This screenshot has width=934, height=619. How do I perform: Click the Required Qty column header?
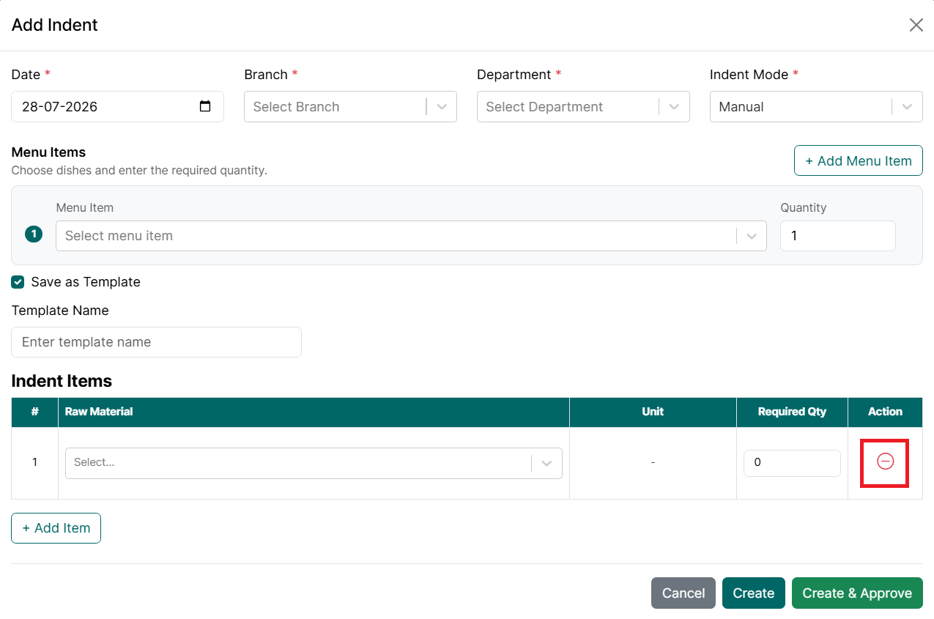coord(792,412)
